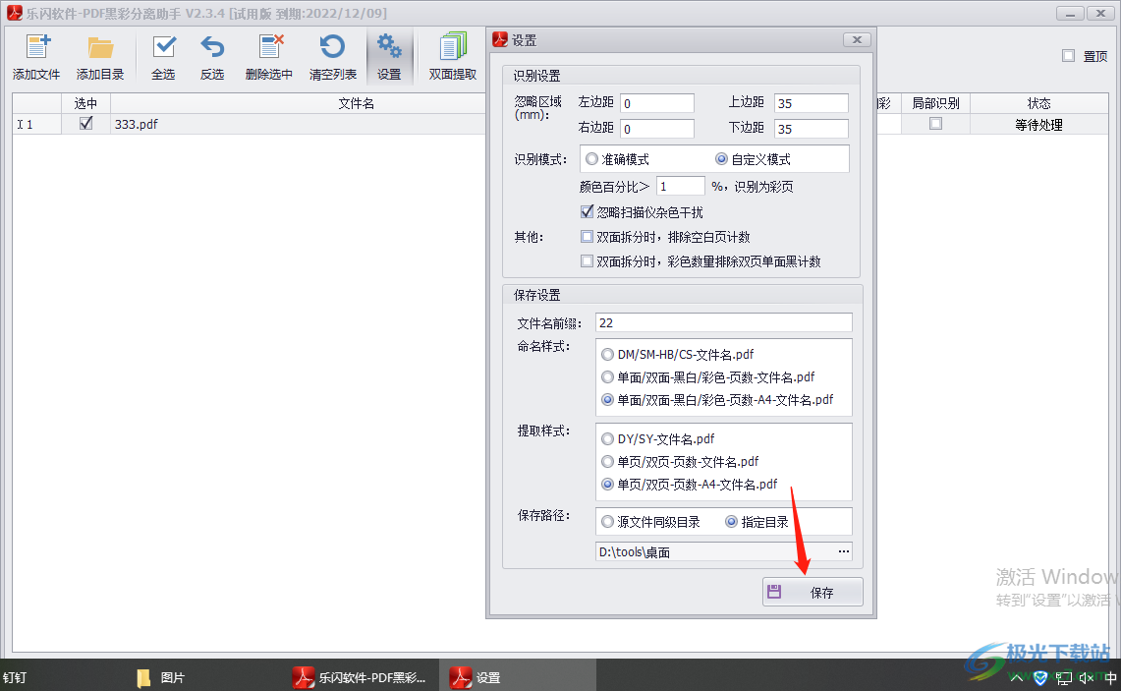Click the 中 input method indicator
This screenshot has width=1121, height=691.
pyautogui.click(x=1110, y=677)
